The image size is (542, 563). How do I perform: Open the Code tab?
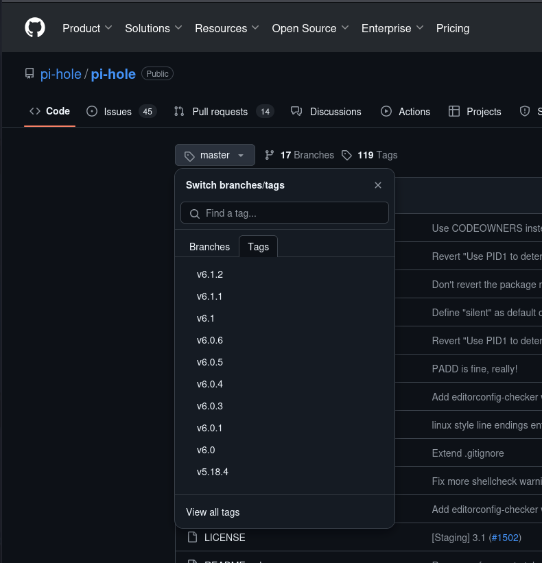coord(49,111)
